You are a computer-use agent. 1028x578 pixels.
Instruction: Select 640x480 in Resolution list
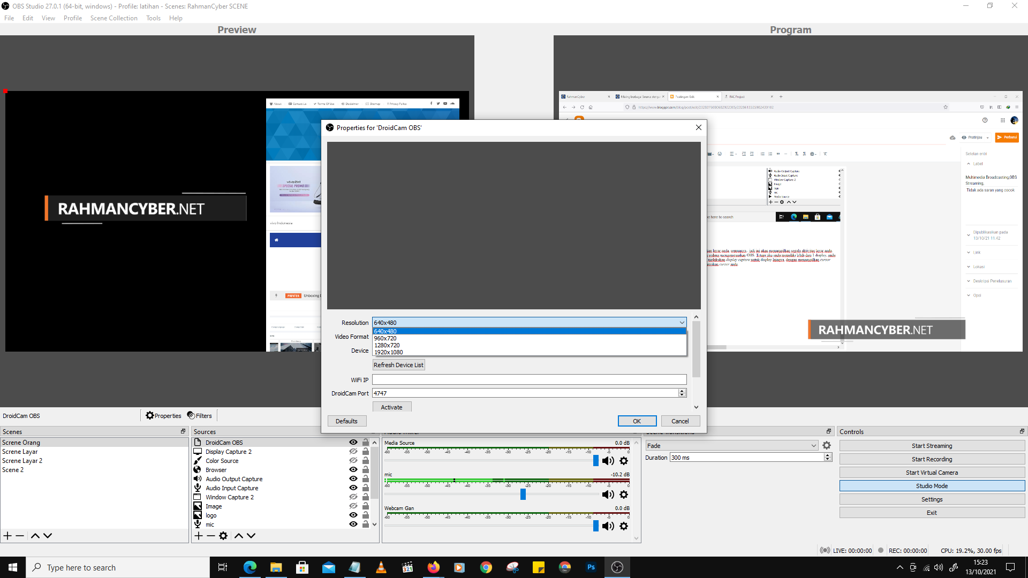[530, 331]
